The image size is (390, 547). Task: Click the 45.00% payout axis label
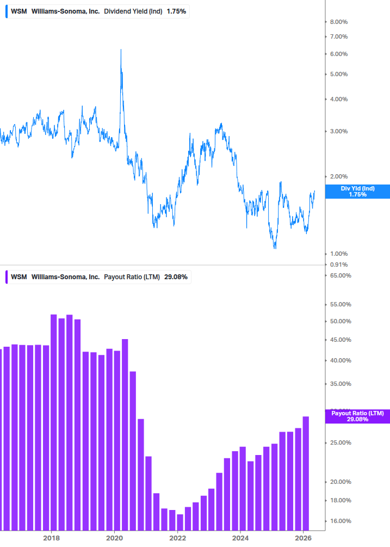tap(341, 340)
